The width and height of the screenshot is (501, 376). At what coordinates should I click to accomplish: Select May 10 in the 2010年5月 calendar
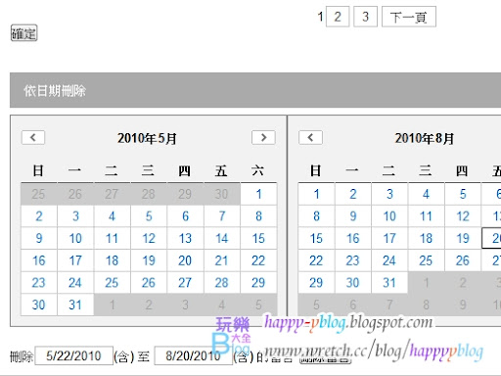pyautogui.click(x=75, y=238)
